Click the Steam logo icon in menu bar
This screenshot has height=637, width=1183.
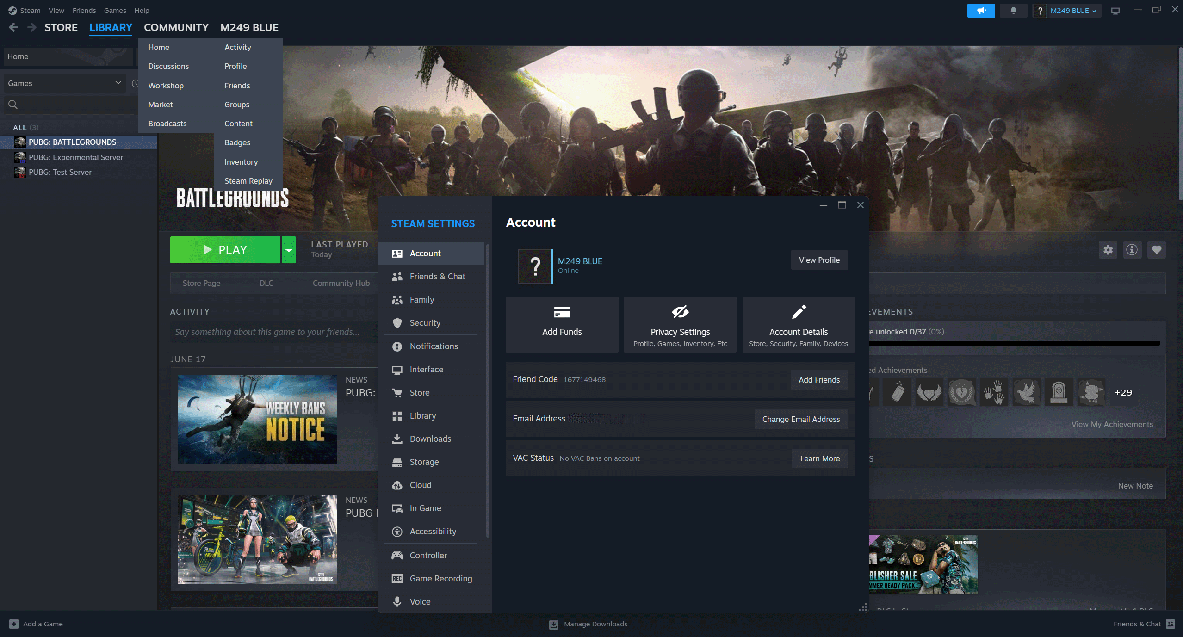click(x=12, y=10)
